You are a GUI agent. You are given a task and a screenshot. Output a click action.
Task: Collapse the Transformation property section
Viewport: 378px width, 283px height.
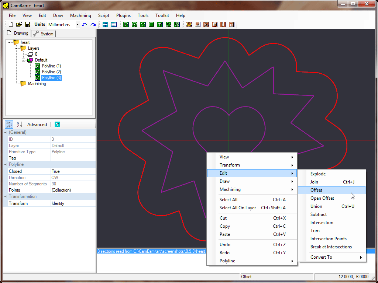click(6, 197)
